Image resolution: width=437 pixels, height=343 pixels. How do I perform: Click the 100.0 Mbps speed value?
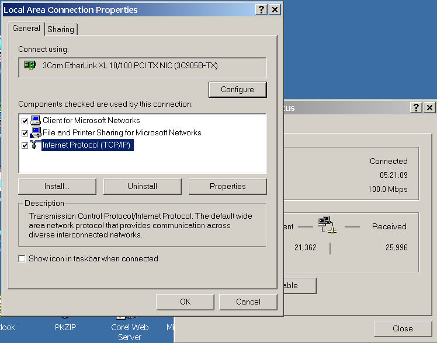coord(388,189)
